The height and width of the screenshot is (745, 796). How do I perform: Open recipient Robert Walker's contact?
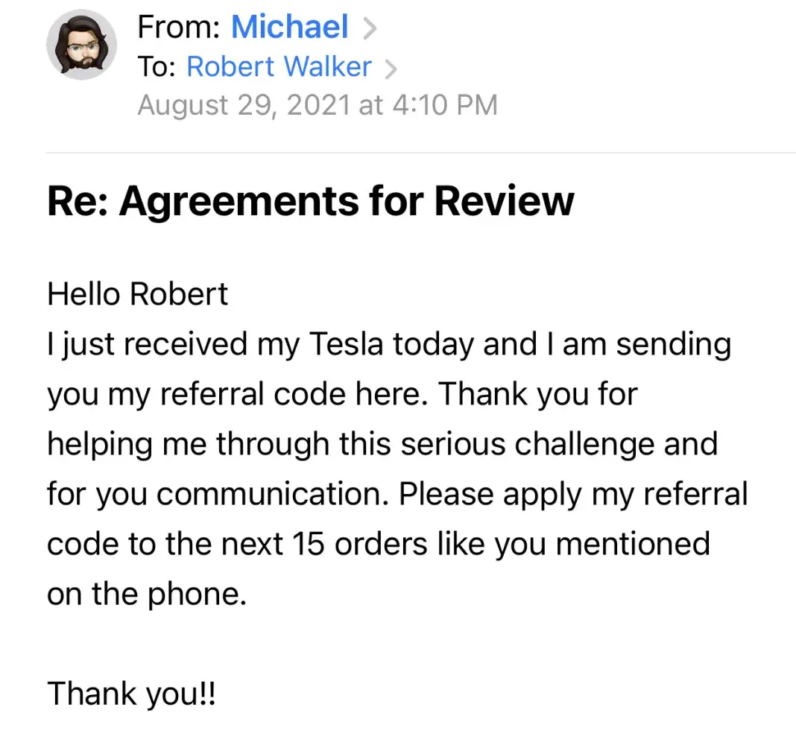point(278,67)
